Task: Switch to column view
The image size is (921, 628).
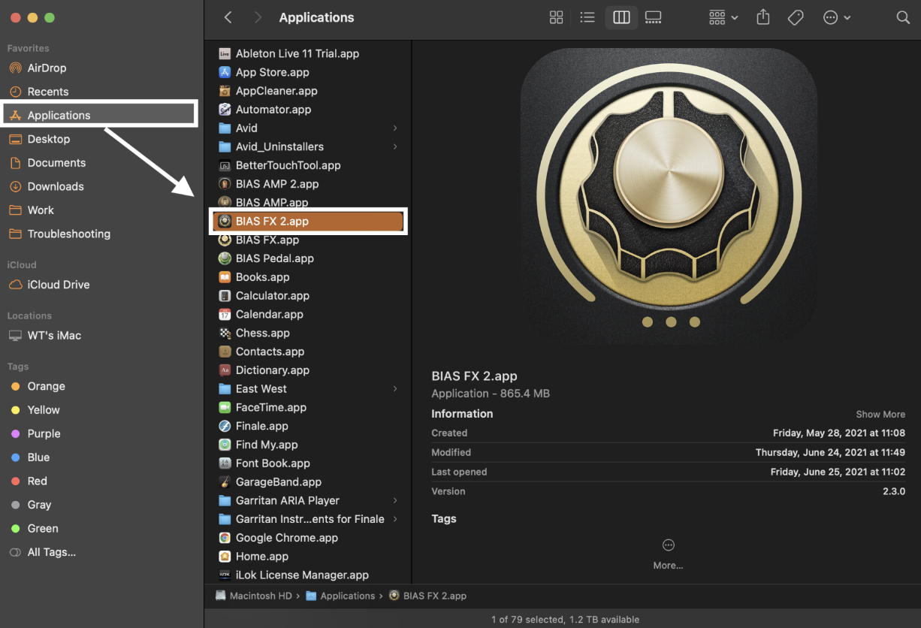Action: pos(621,17)
